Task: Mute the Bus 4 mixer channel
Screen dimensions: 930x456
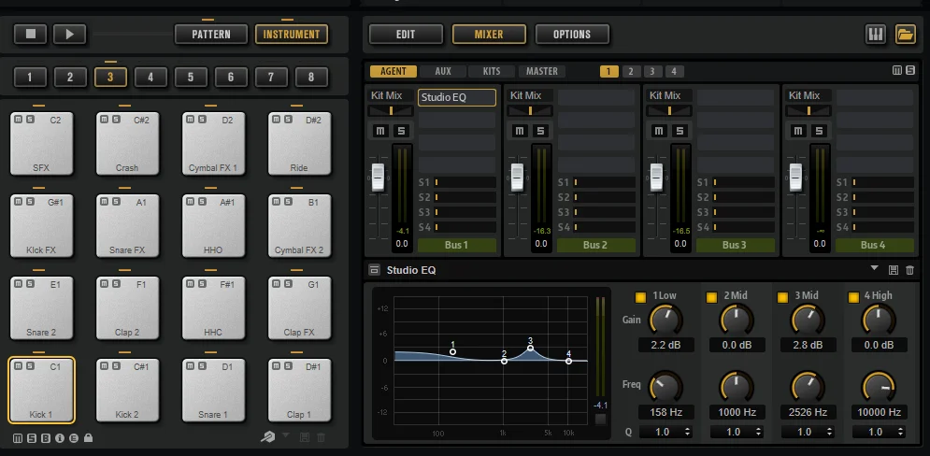Action: pos(798,131)
